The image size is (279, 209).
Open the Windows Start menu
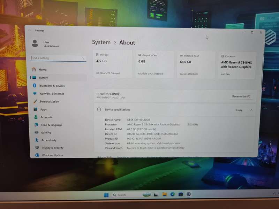coord(106,195)
